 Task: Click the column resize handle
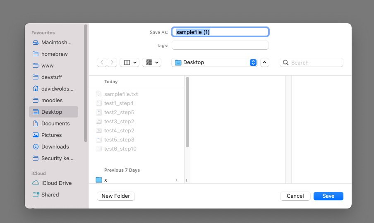187,180
